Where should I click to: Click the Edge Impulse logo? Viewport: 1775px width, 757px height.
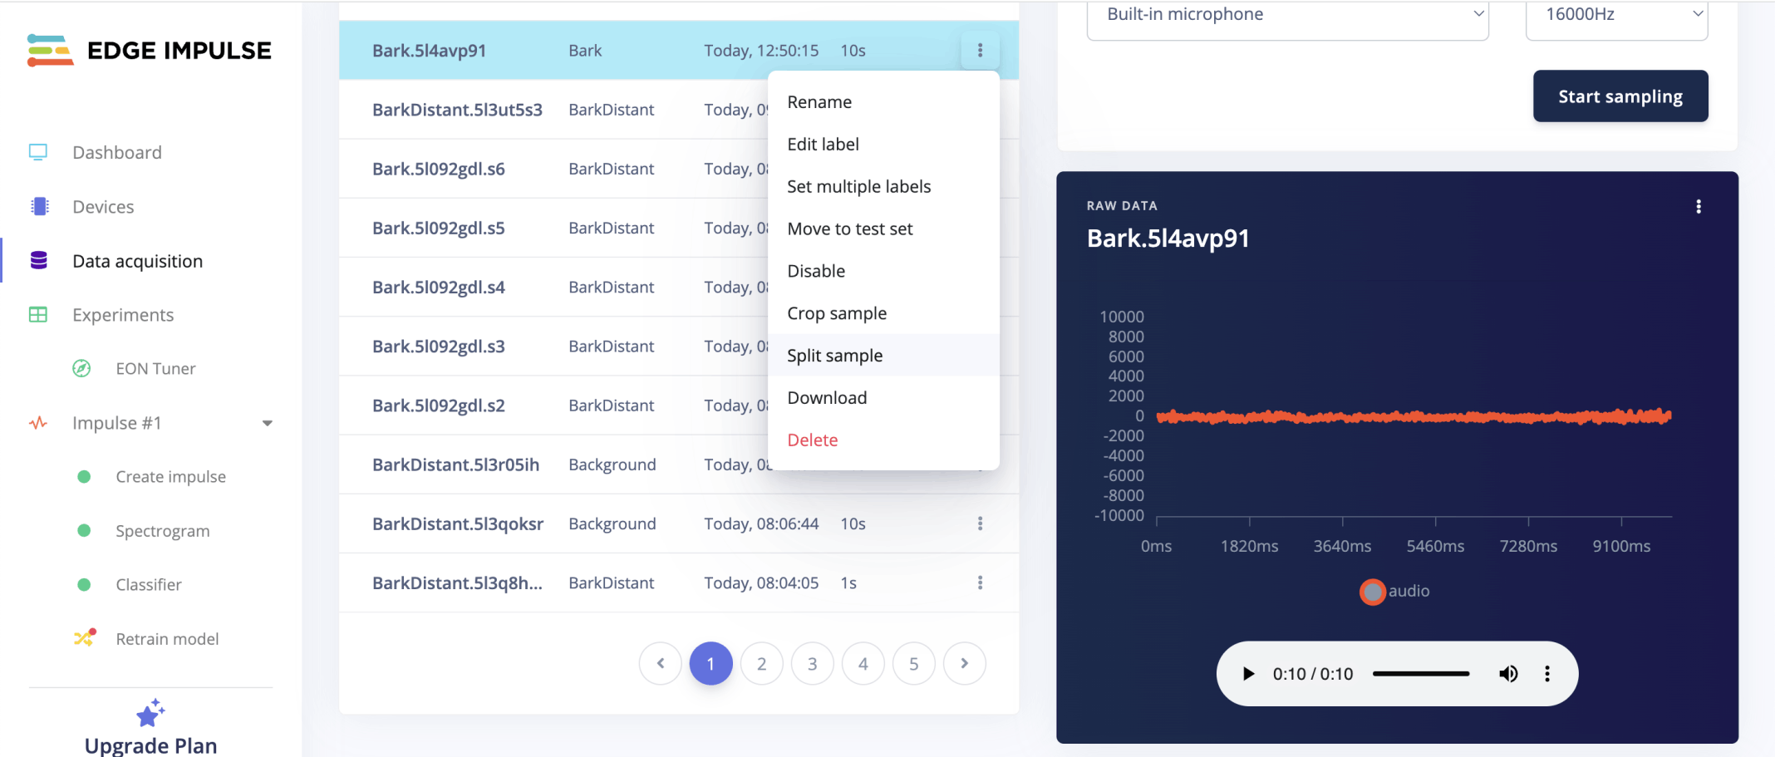150,51
